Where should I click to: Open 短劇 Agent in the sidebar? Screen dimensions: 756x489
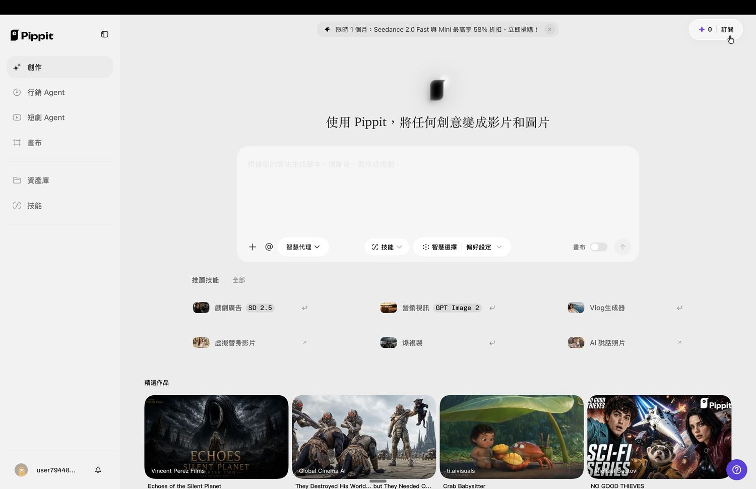[x=60, y=117]
